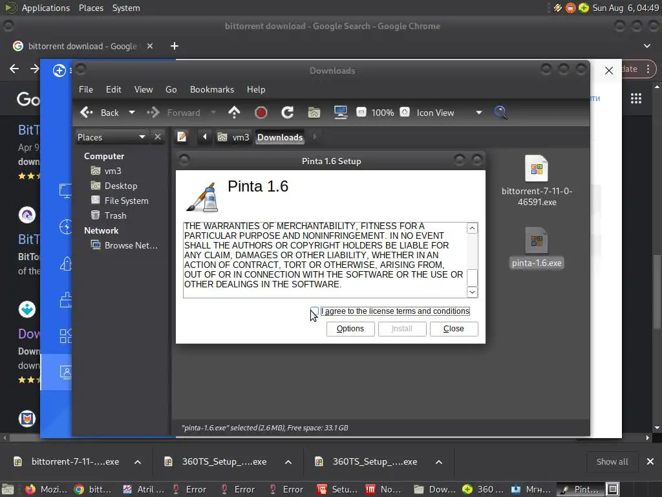The height and width of the screenshot is (497, 662).
Task: Expand options for first 360TS_Setup download
Action: [x=288, y=462]
